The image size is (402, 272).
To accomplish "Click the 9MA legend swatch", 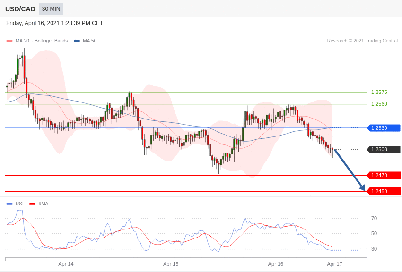I will pyautogui.click(x=32, y=204).
